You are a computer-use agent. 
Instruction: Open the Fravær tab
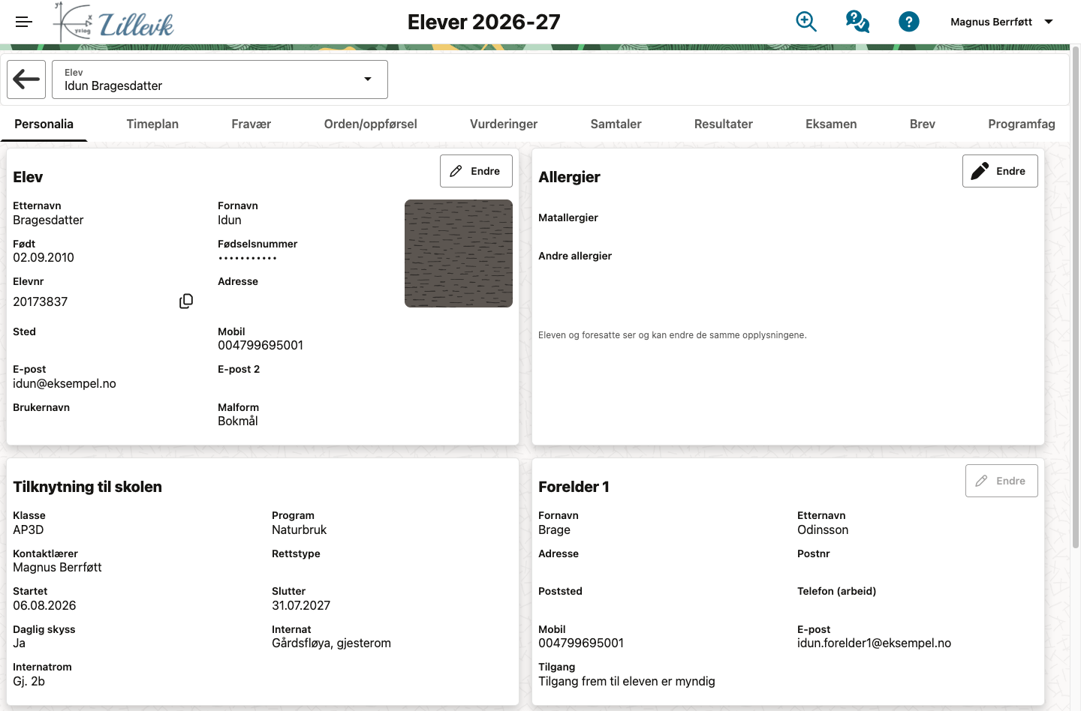coord(251,124)
